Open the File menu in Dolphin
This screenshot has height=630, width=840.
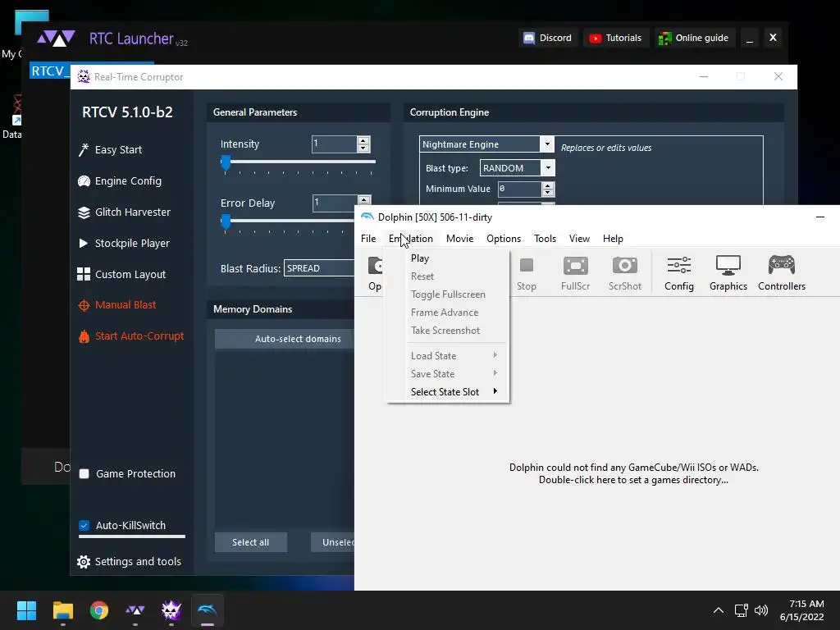pos(368,239)
